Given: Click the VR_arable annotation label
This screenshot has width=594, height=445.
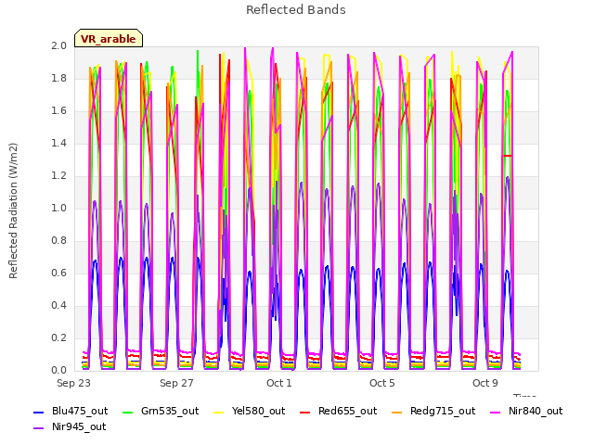Looking at the screenshot, I should pyautogui.click(x=109, y=39).
